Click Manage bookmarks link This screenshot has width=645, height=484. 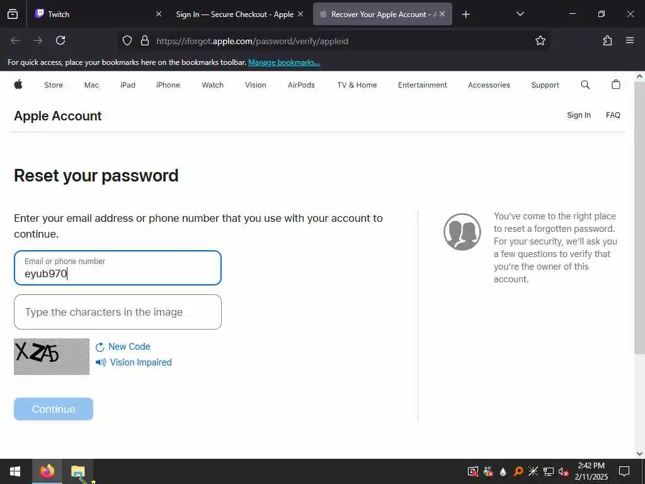(284, 62)
